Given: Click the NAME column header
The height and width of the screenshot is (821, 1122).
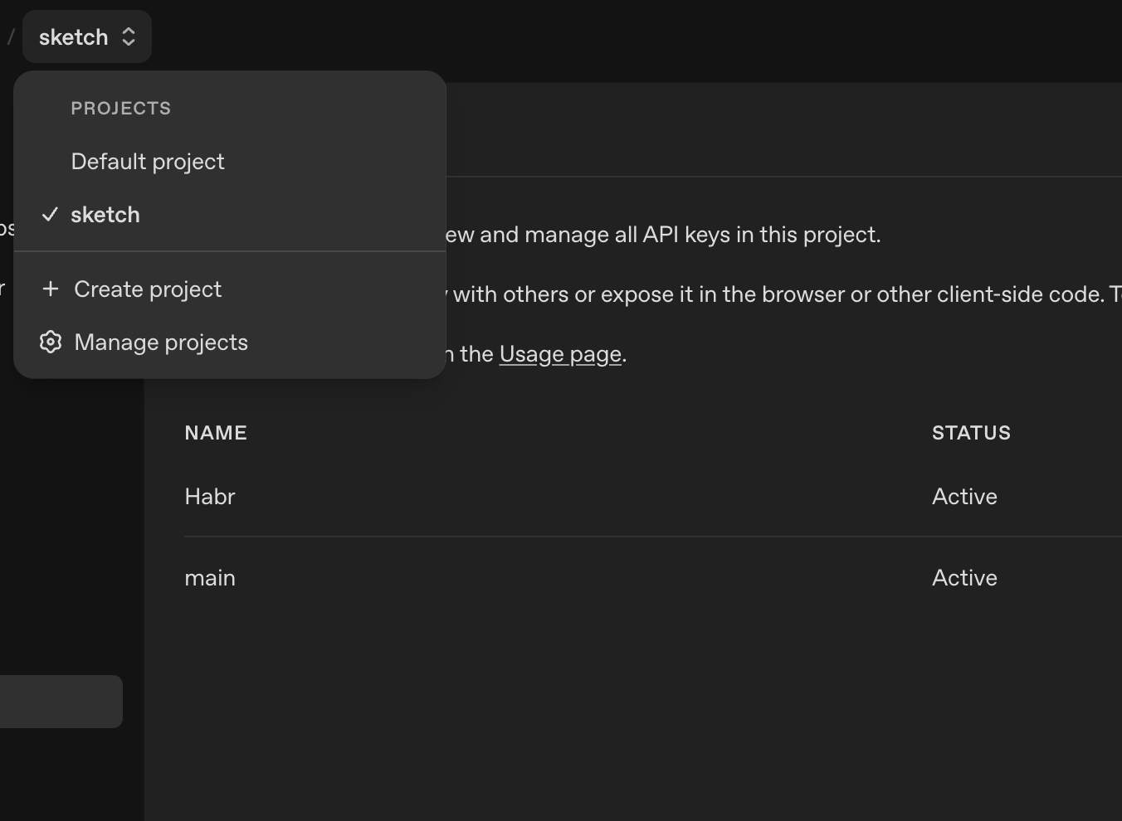Looking at the screenshot, I should coord(216,433).
